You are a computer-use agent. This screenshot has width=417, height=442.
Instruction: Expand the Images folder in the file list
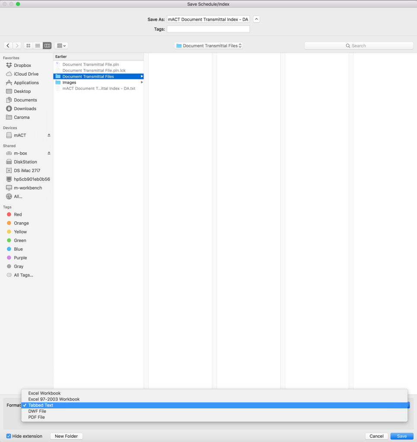coord(142,82)
